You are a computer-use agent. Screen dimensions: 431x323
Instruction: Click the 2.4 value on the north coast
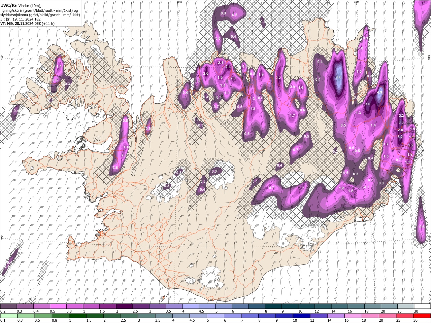228,67
